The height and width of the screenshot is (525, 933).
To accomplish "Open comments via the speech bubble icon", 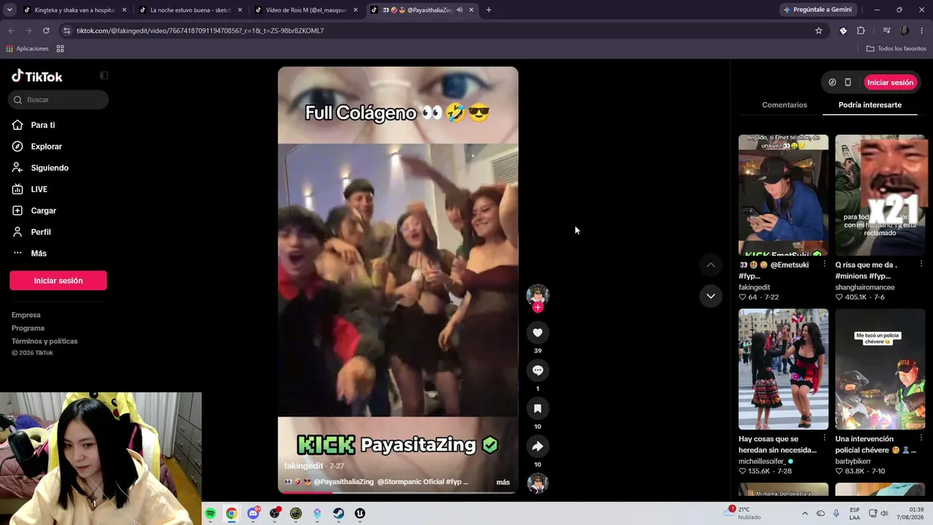I will point(537,370).
